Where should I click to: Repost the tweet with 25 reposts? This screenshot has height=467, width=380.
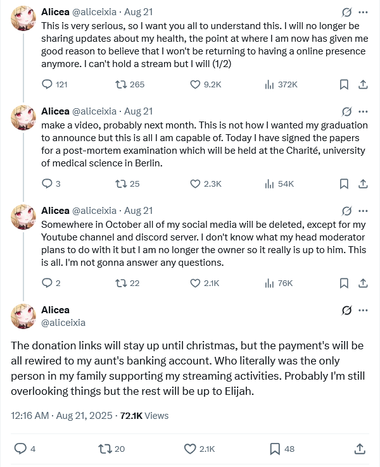119,184
